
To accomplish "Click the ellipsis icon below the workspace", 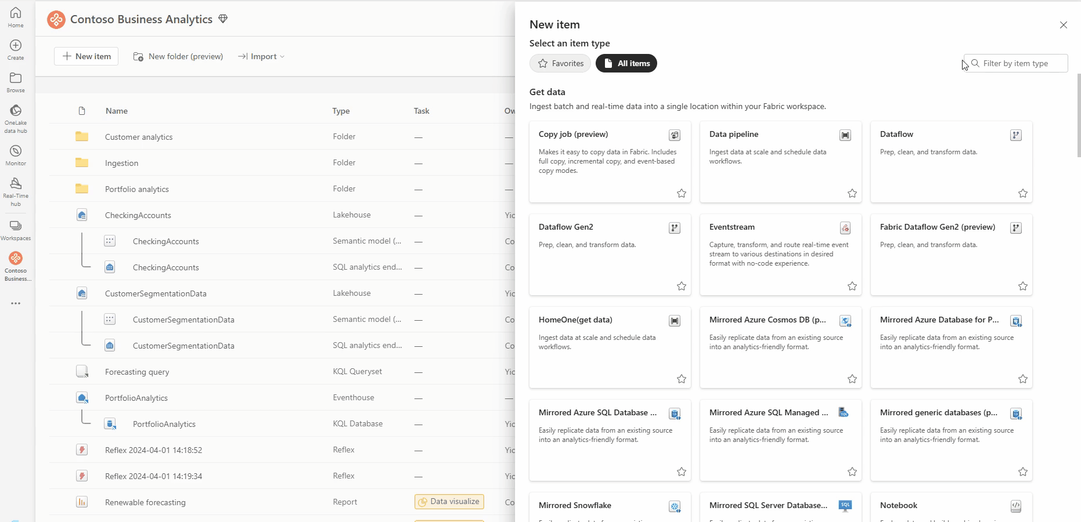I will coord(15,303).
